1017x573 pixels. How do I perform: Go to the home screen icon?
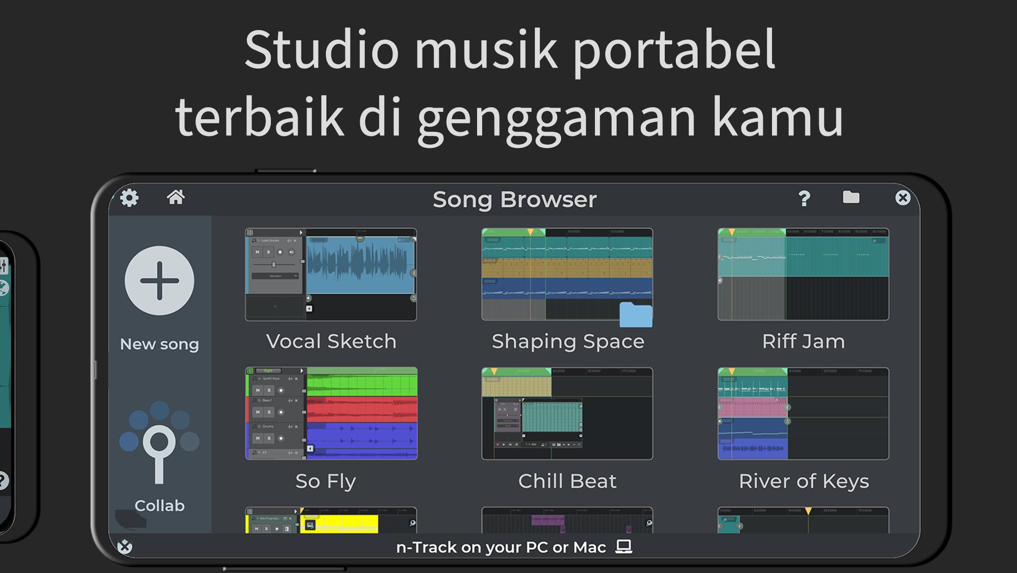coord(176,197)
